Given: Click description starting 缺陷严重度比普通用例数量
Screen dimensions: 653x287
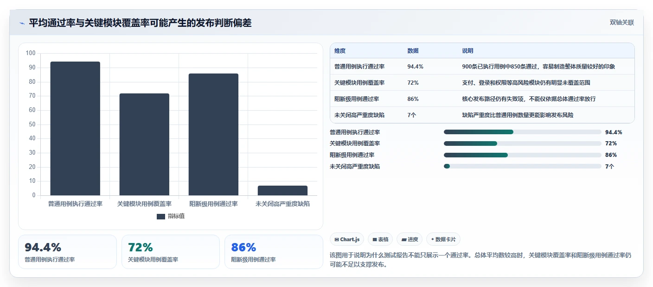Looking at the screenshot, I should (x=518, y=115).
